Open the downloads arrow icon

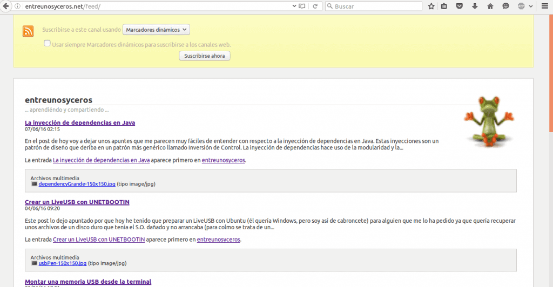pos(475,6)
